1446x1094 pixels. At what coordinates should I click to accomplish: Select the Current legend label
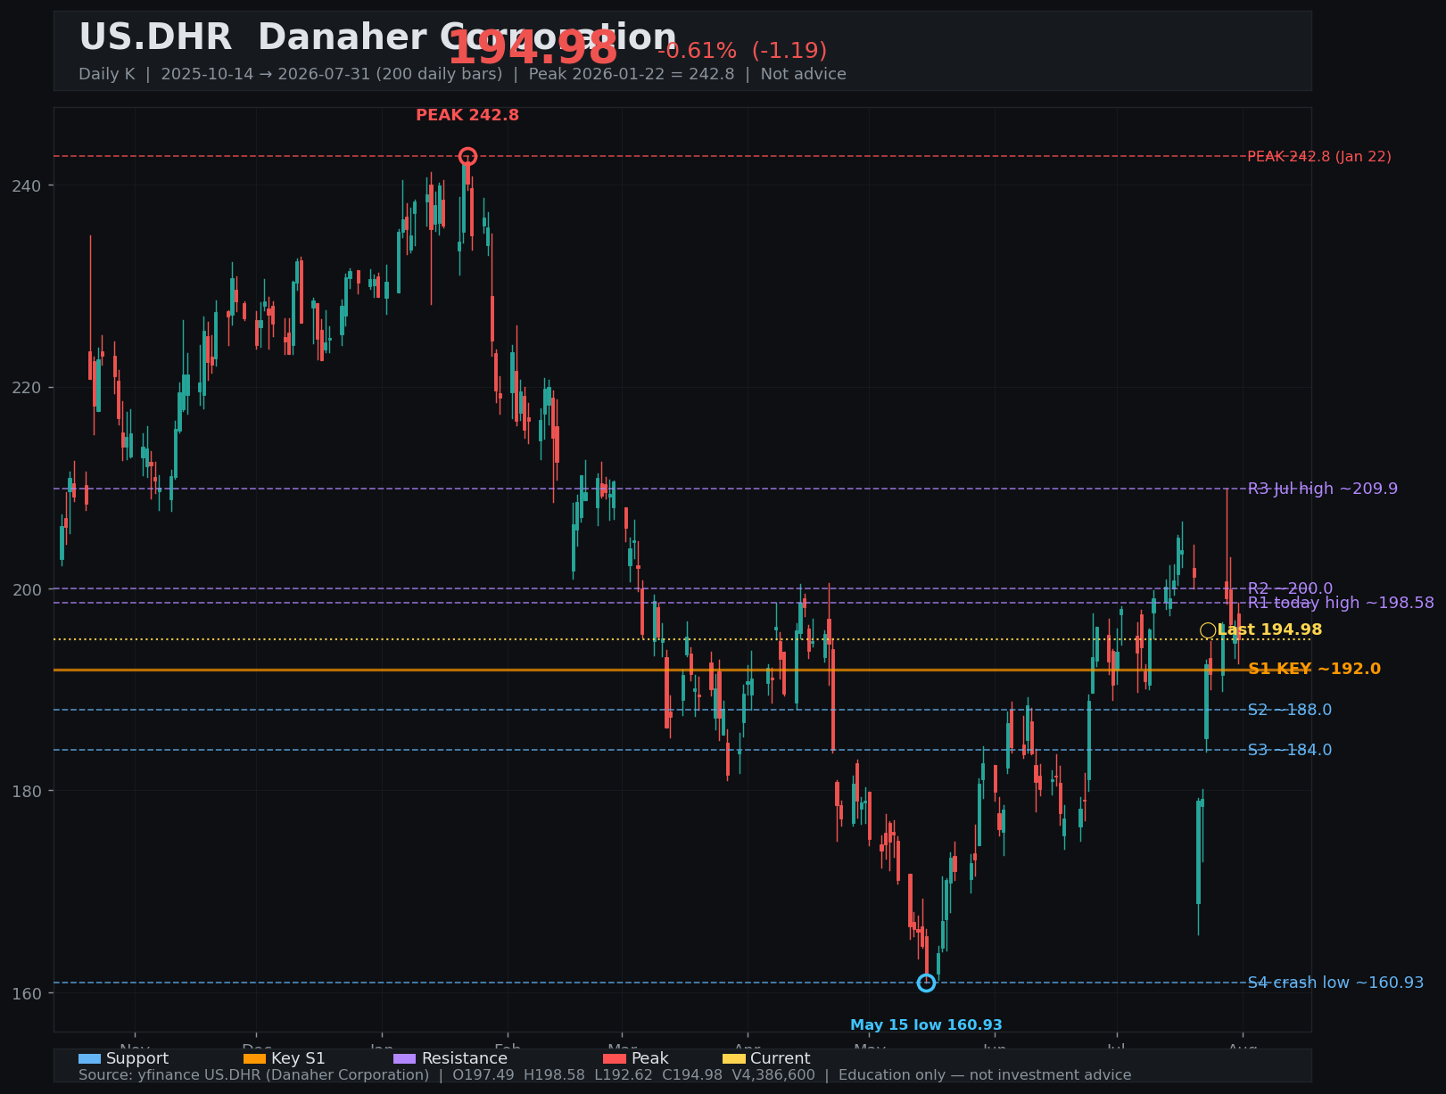(781, 1058)
